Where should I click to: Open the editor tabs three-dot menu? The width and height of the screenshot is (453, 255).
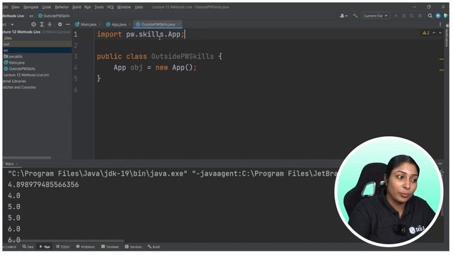tap(440, 25)
